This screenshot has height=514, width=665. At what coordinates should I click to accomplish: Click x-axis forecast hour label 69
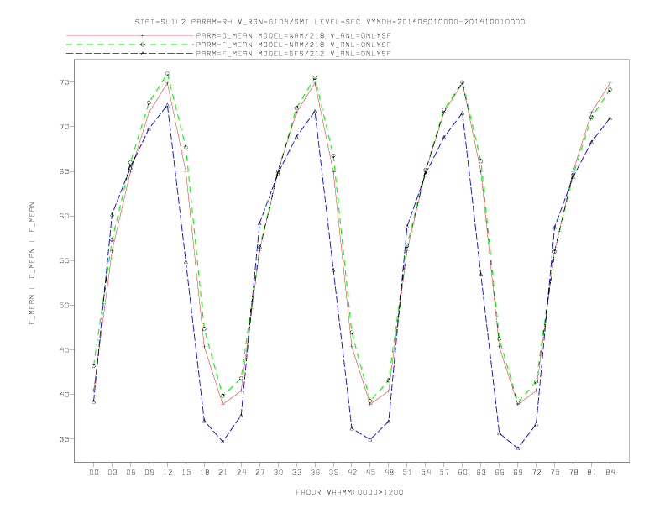click(x=518, y=472)
